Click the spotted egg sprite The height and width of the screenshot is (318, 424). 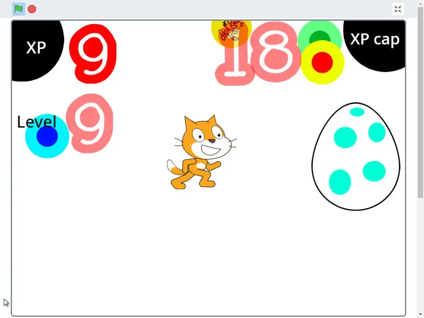click(x=356, y=156)
